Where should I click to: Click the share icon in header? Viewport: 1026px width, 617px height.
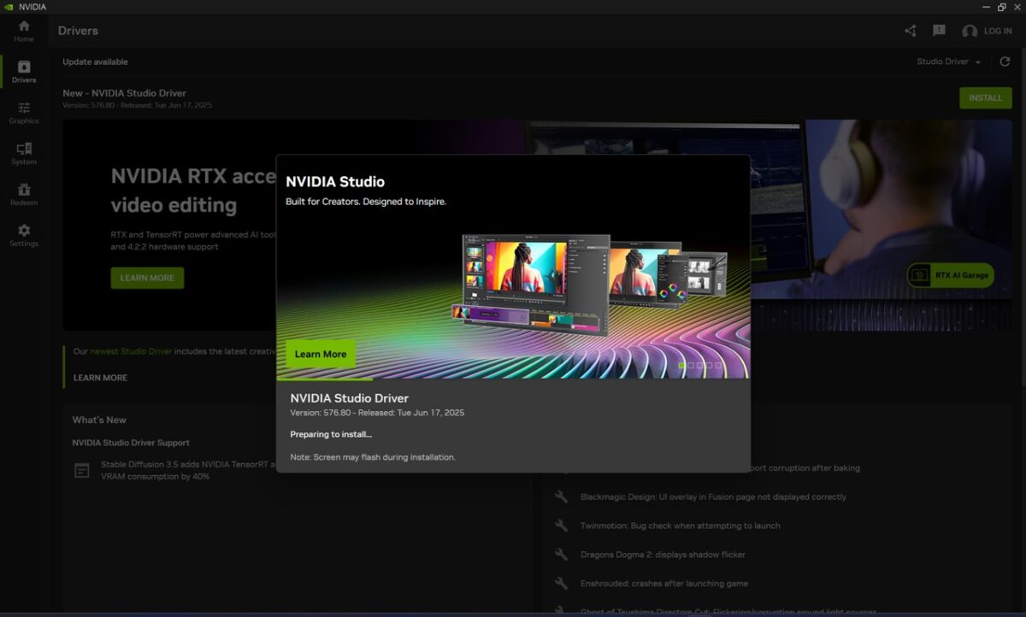coord(910,31)
